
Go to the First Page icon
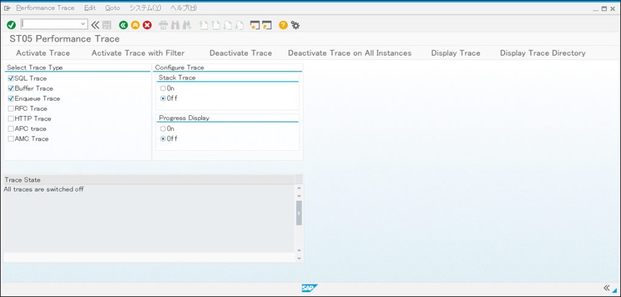point(203,25)
